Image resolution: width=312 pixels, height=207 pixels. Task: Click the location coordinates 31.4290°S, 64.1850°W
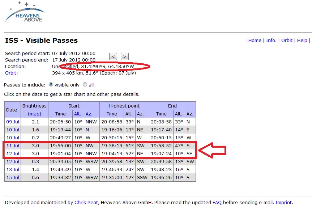click(x=107, y=66)
